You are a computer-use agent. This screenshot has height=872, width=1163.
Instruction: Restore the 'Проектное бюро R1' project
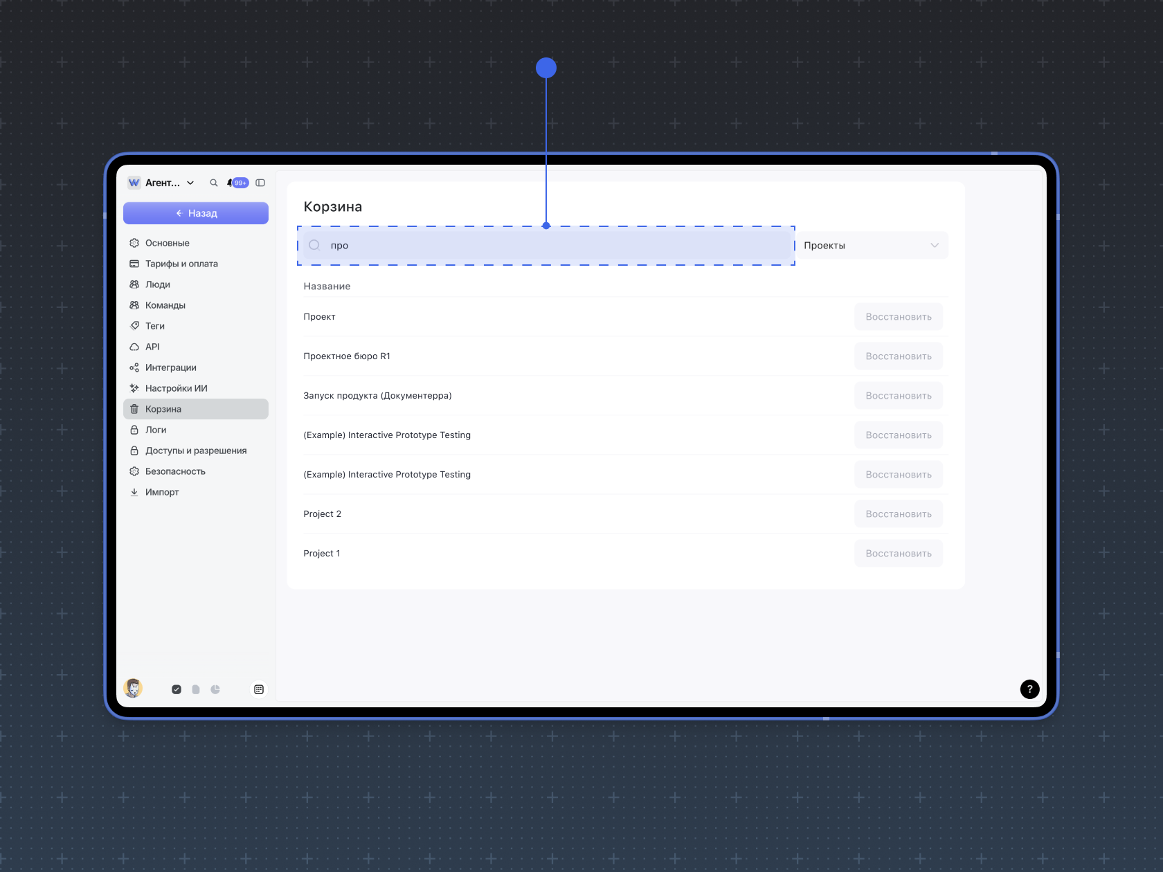coord(898,356)
